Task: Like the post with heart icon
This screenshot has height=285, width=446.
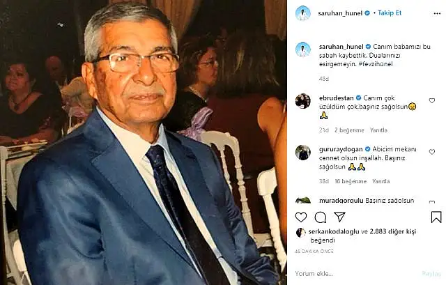Action: coord(301,217)
